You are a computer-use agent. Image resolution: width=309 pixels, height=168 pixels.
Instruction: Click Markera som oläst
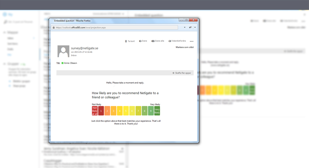coord(185,47)
